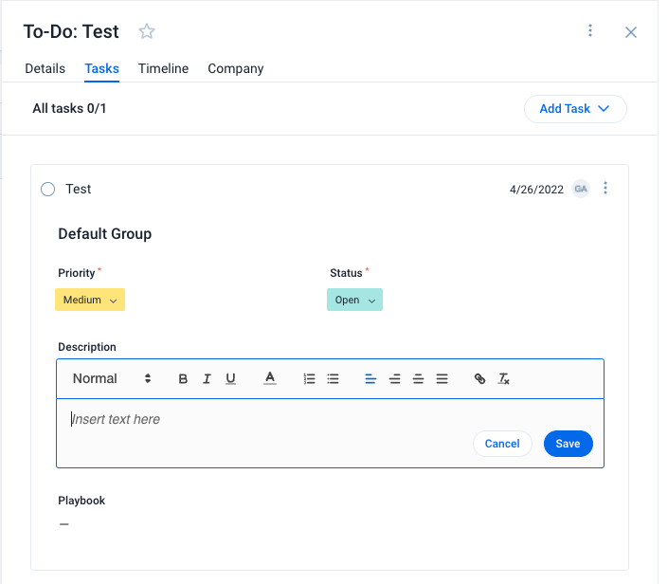
Task: Justify the description text
Action: click(x=442, y=378)
